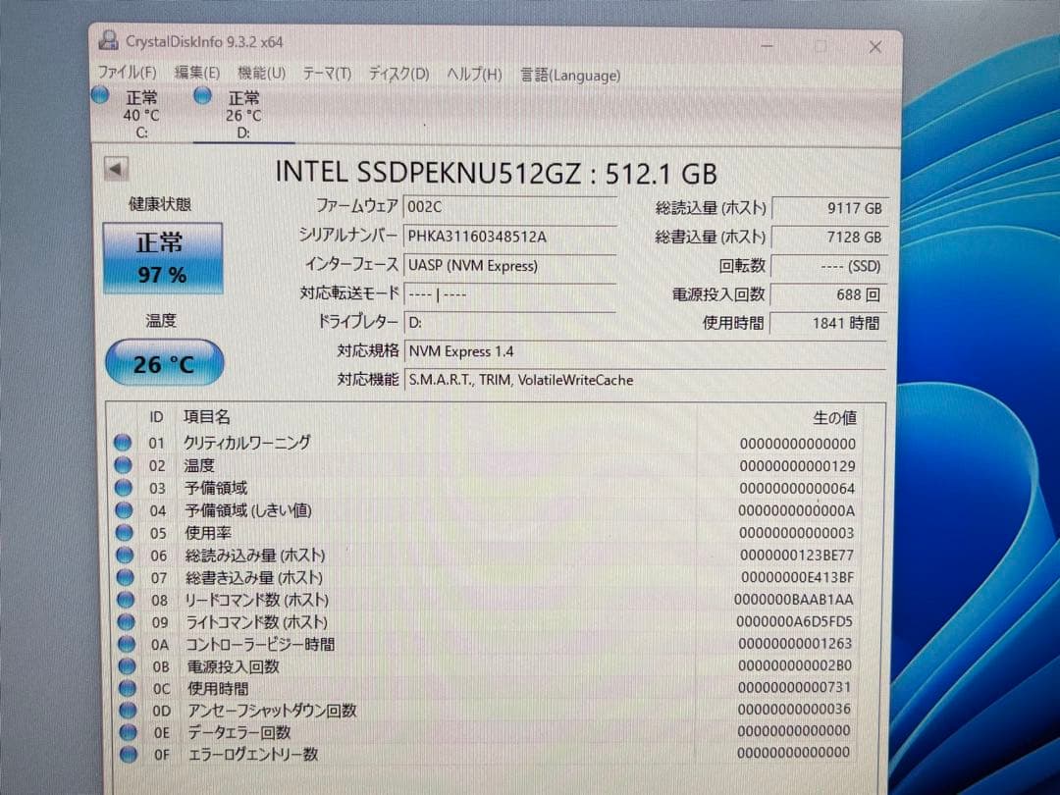
Task: Click raw value 00000000000129
Action: point(797,466)
